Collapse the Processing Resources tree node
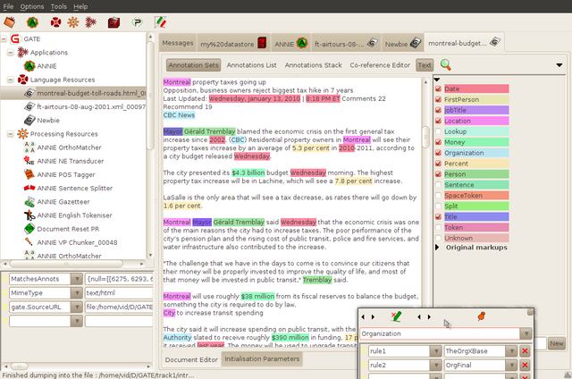This screenshot has width=572, height=379. click(x=10, y=134)
